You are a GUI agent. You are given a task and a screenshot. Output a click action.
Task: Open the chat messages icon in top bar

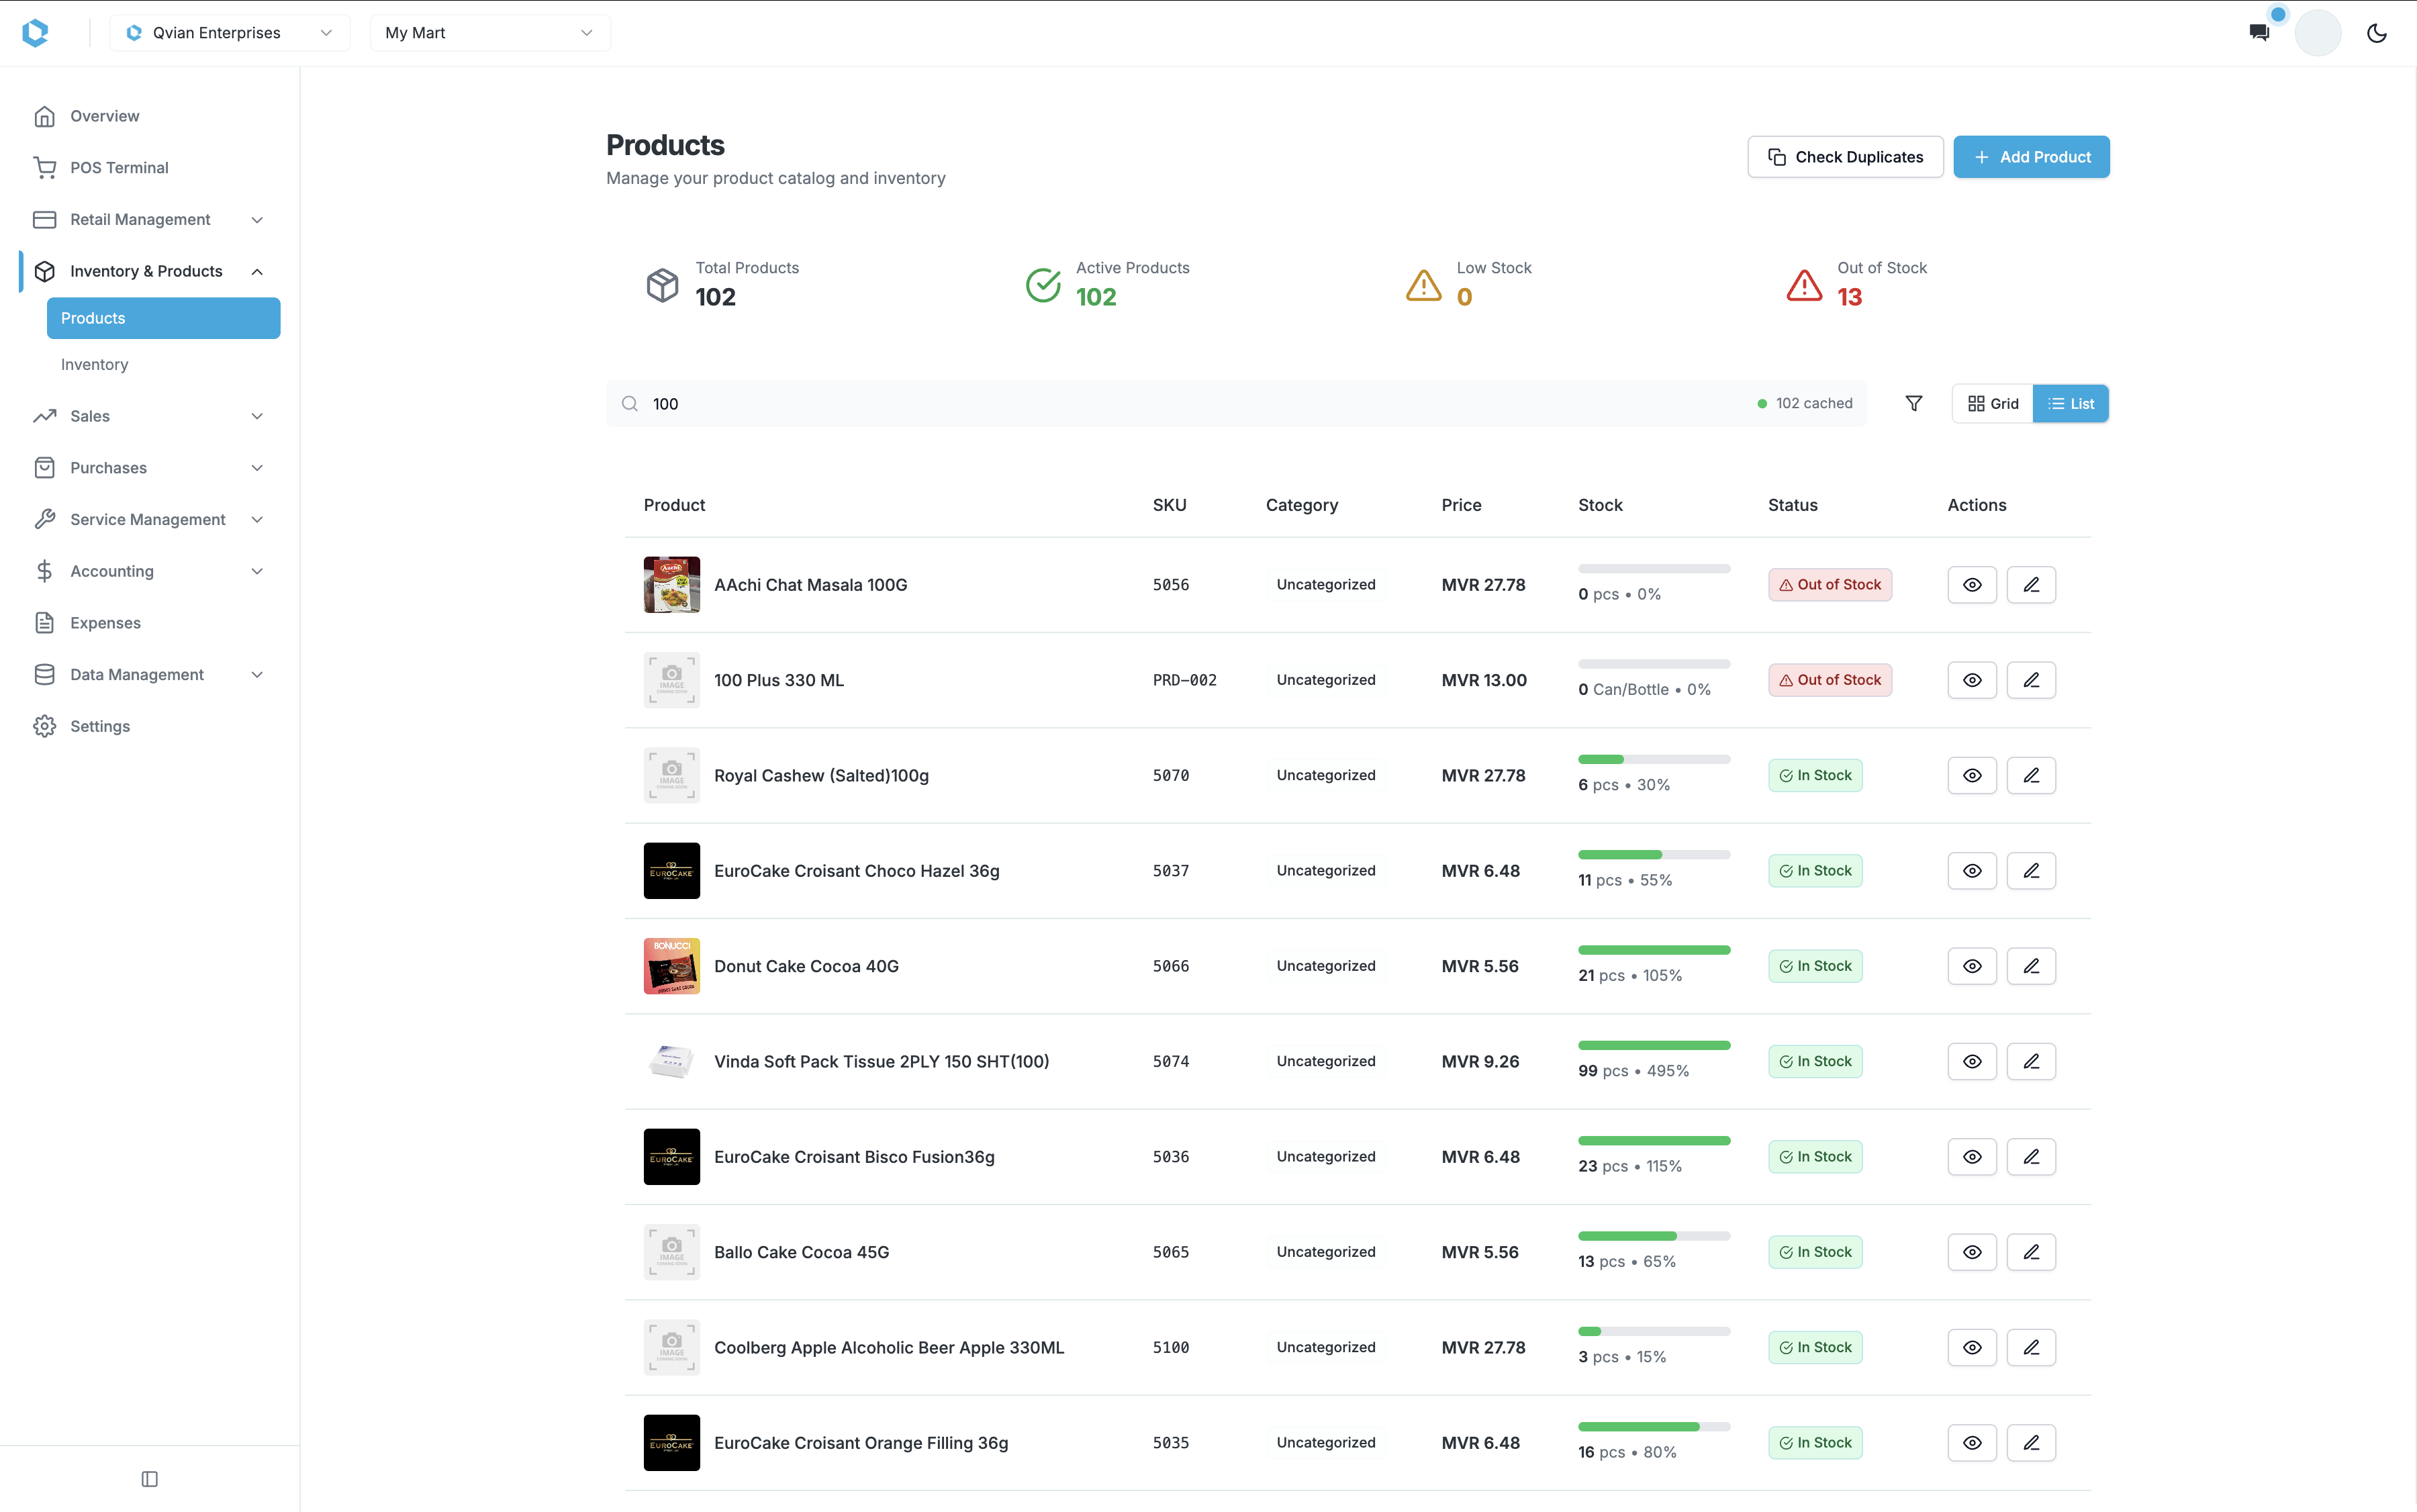point(2259,32)
